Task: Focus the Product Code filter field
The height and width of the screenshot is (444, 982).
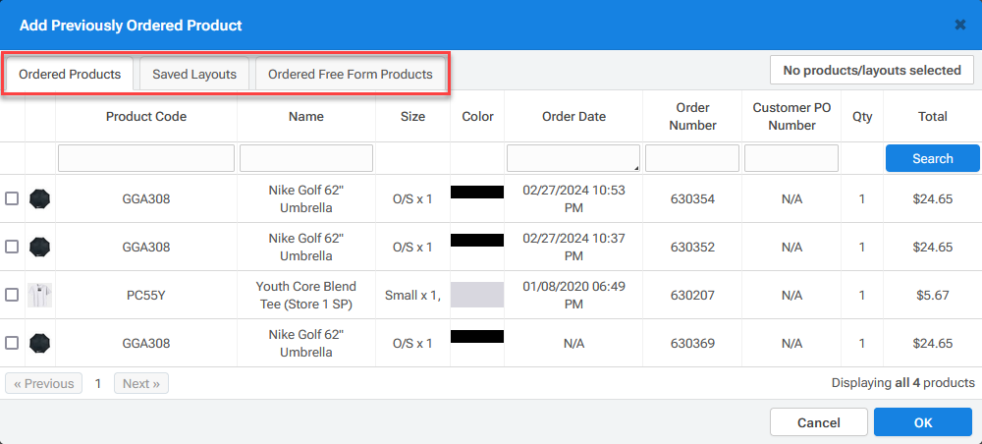Action: coord(146,158)
